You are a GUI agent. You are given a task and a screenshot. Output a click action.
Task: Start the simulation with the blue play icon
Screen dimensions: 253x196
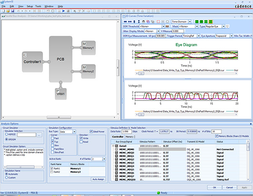(x=64, y=11)
